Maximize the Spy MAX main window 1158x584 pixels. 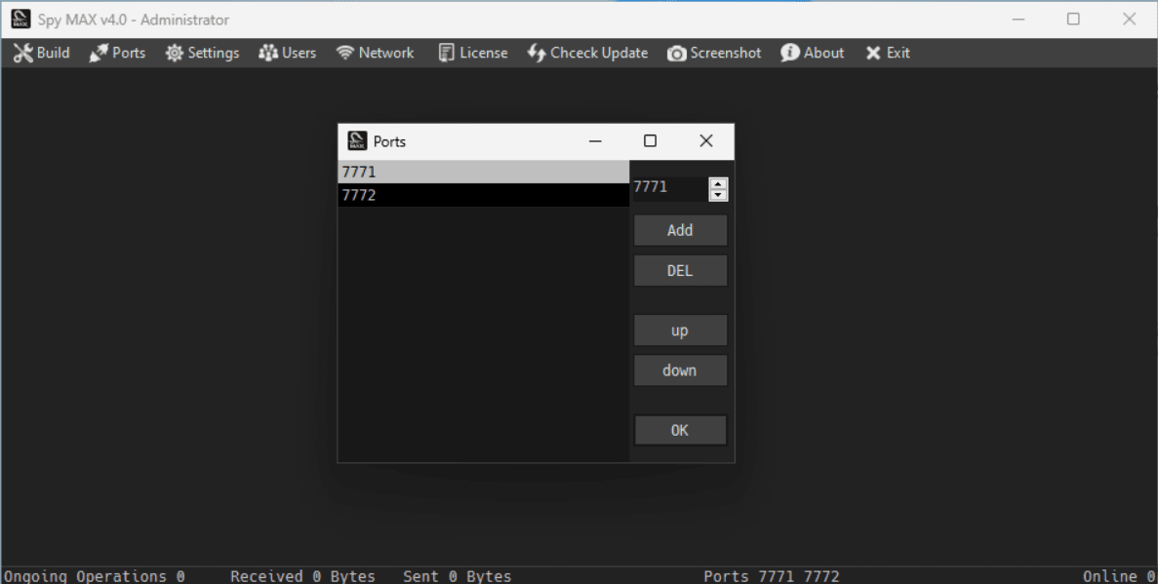coord(1074,19)
